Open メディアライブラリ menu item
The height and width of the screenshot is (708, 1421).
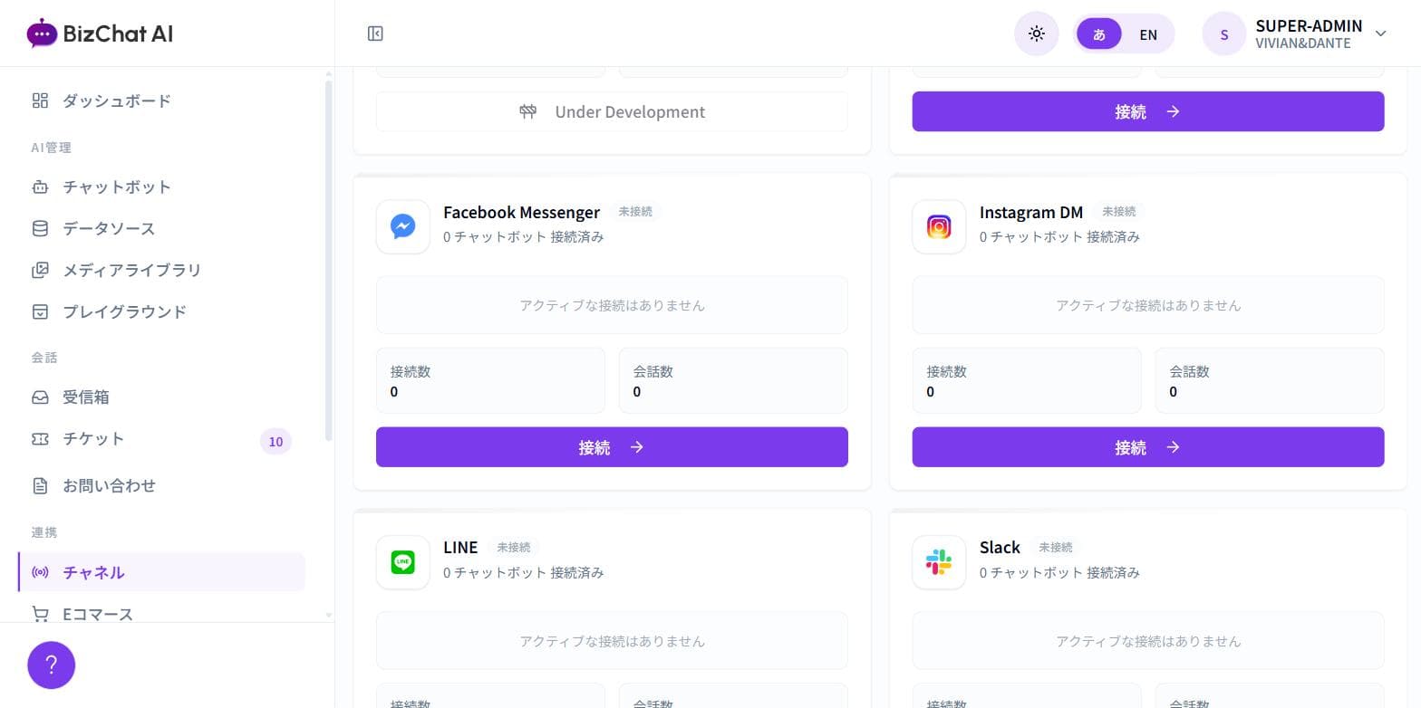pyautogui.click(x=161, y=270)
